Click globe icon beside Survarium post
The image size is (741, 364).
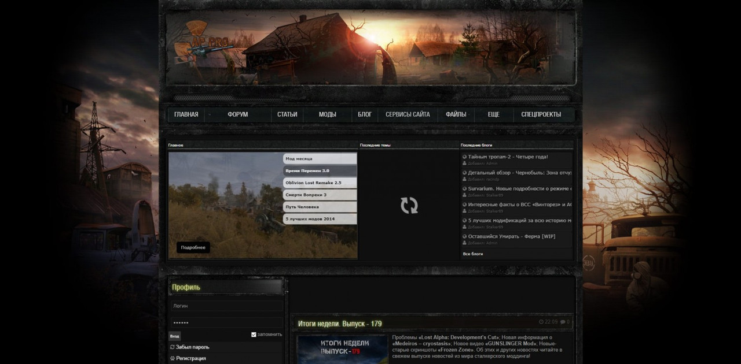[464, 188]
